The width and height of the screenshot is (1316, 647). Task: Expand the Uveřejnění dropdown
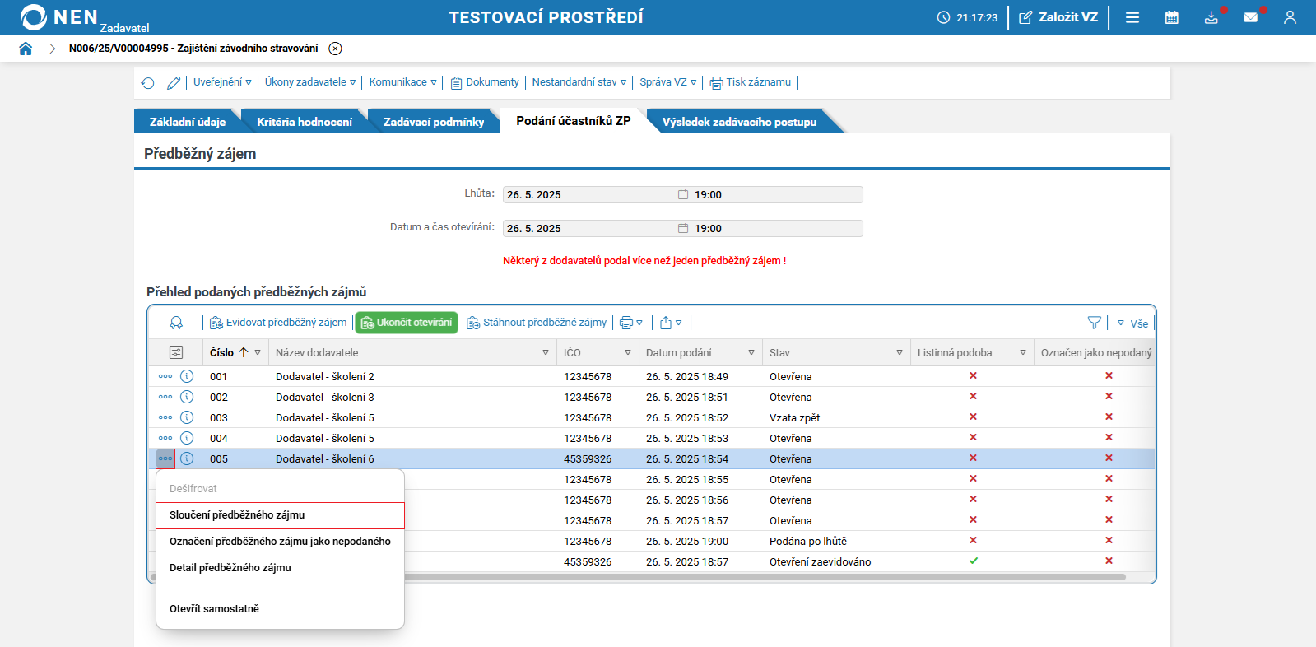pyautogui.click(x=222, y=82)
